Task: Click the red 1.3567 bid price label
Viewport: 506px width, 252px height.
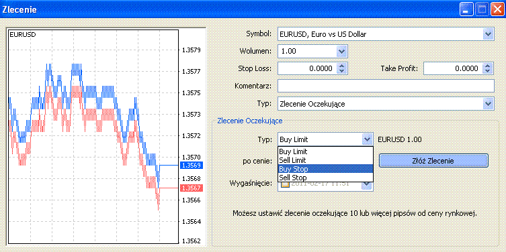Action: coord(192,188)
